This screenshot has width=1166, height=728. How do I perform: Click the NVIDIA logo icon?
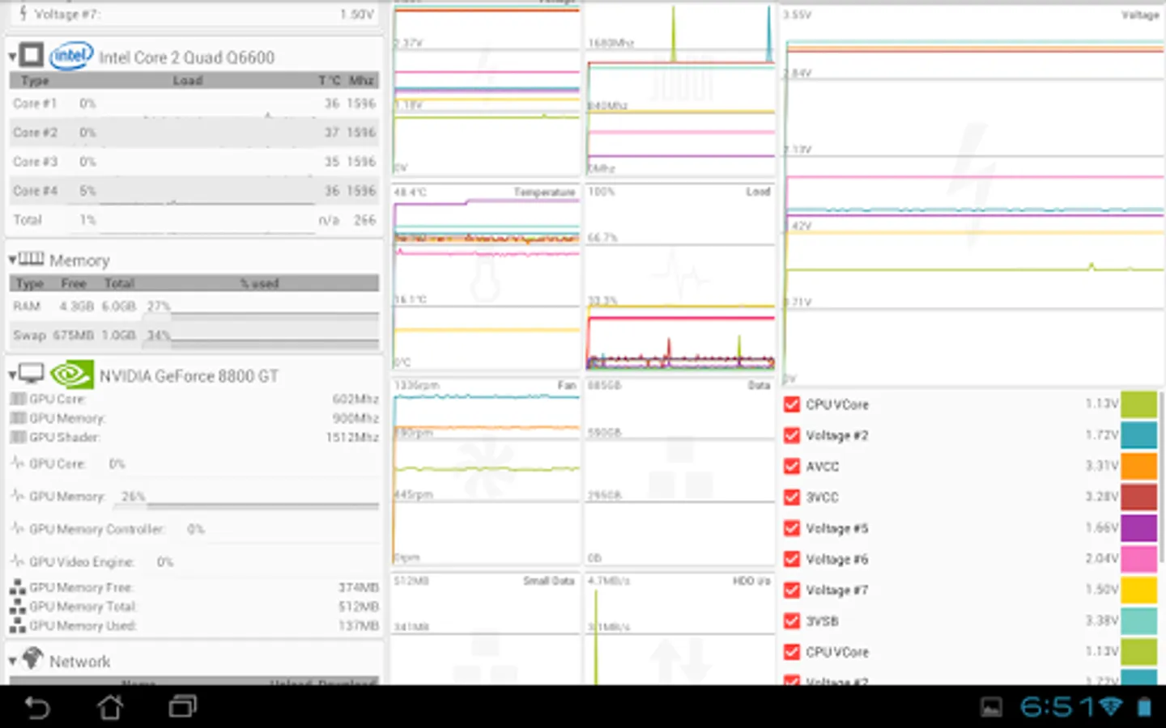tap(71, 375)
